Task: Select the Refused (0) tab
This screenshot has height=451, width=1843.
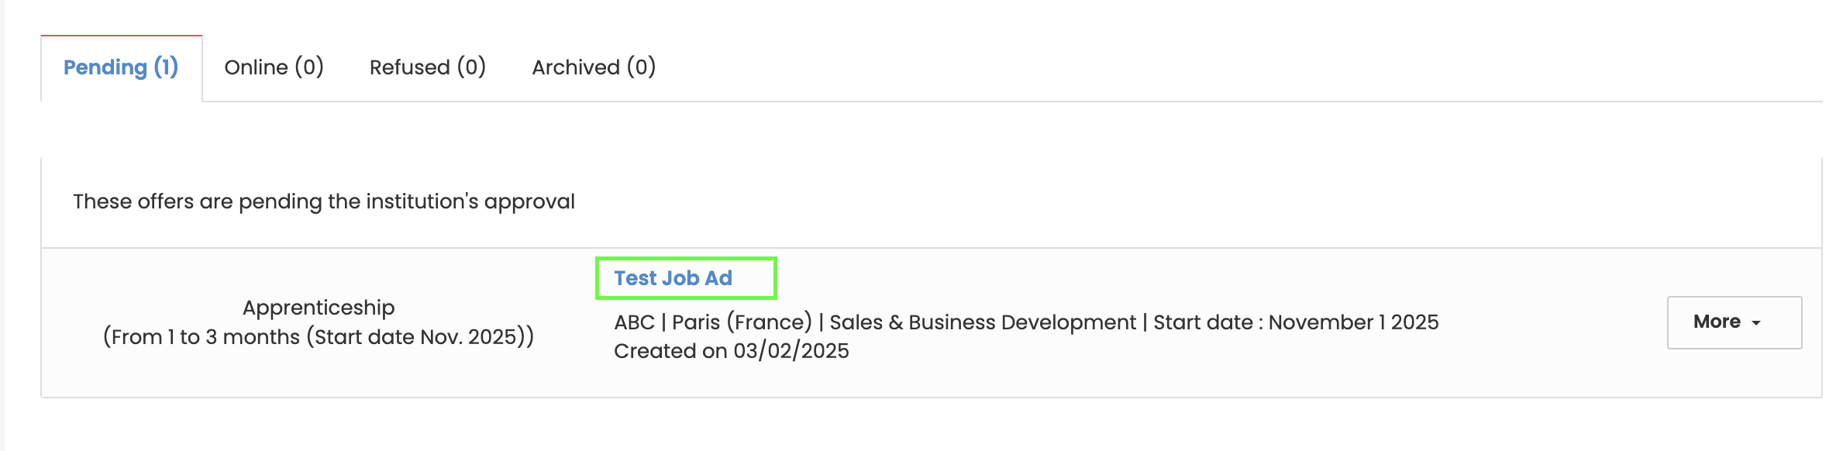Action: [427, 67]
